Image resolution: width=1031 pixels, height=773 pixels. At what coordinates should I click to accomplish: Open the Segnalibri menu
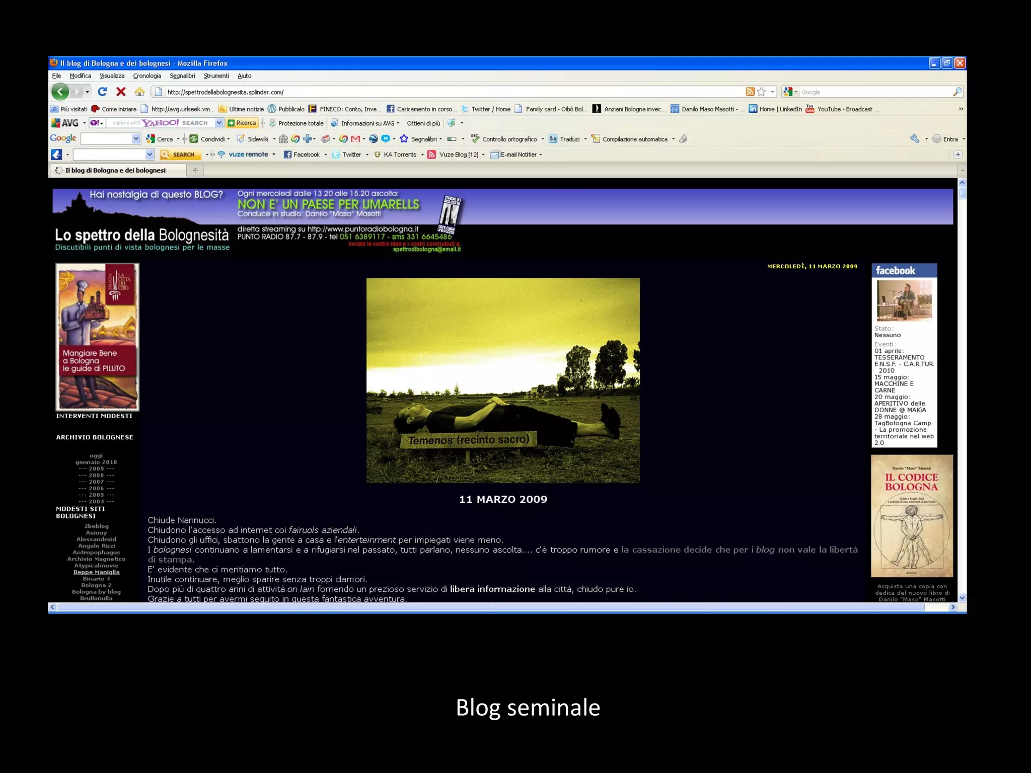(x=182, y=76)
